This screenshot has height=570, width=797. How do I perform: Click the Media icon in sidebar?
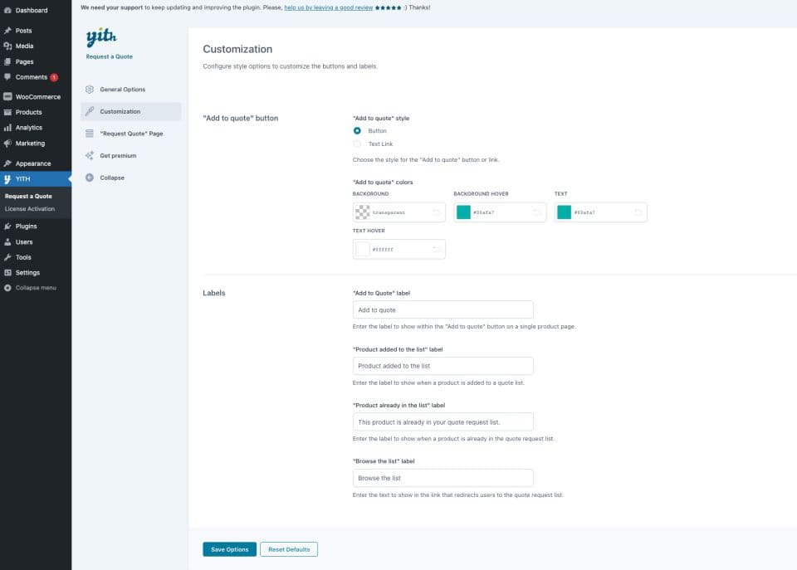tap(7, 46)
